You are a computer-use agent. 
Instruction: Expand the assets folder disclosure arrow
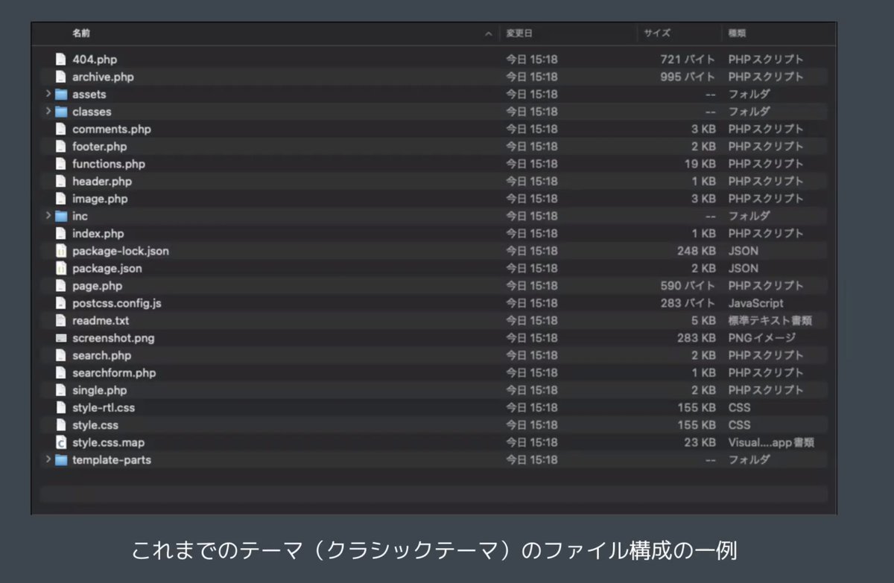pos(48,94)
